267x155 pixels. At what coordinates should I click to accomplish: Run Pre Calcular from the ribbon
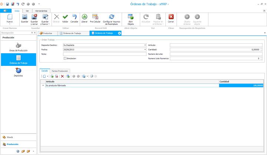click(95, 17)
